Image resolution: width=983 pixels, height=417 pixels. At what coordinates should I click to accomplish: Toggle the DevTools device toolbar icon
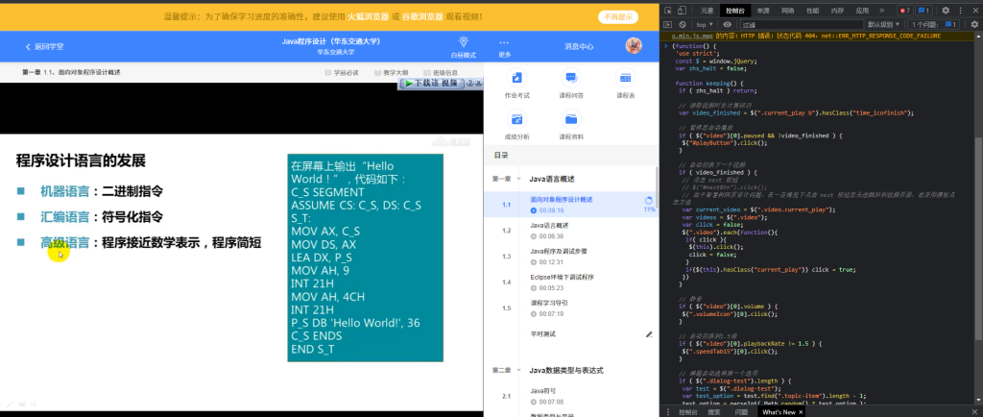tap(683, 10)
